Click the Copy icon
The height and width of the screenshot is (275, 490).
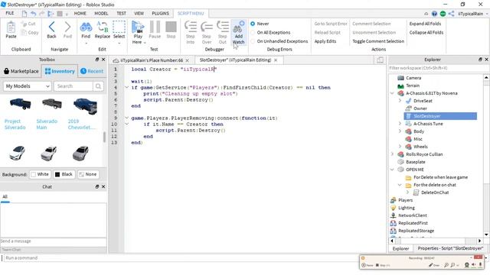pos(24,32)
